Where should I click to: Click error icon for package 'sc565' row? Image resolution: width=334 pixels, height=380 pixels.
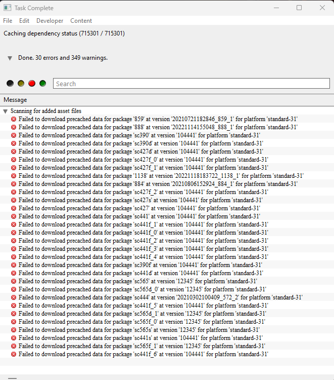coord(14,281)
